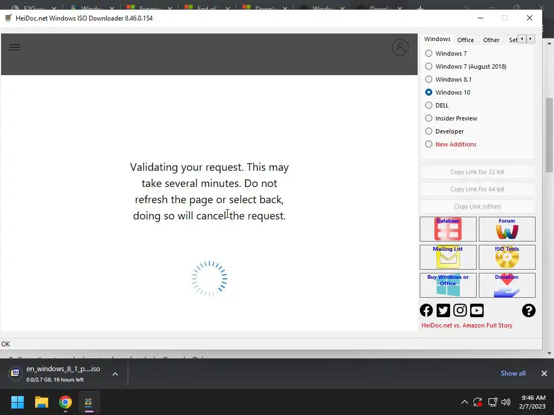Show hidden system tray icons
Viewport: 554px width, 415px height.
click(465, 402)
